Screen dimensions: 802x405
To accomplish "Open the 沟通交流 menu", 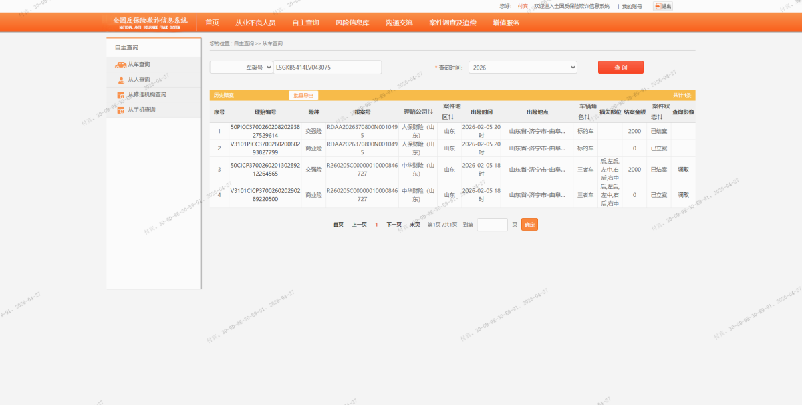I will [399, 23].
